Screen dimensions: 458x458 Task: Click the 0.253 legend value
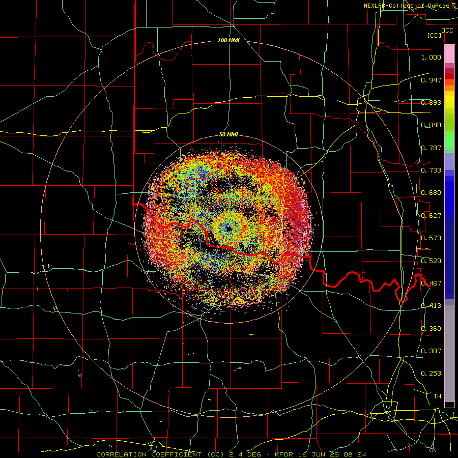point(431,374)
